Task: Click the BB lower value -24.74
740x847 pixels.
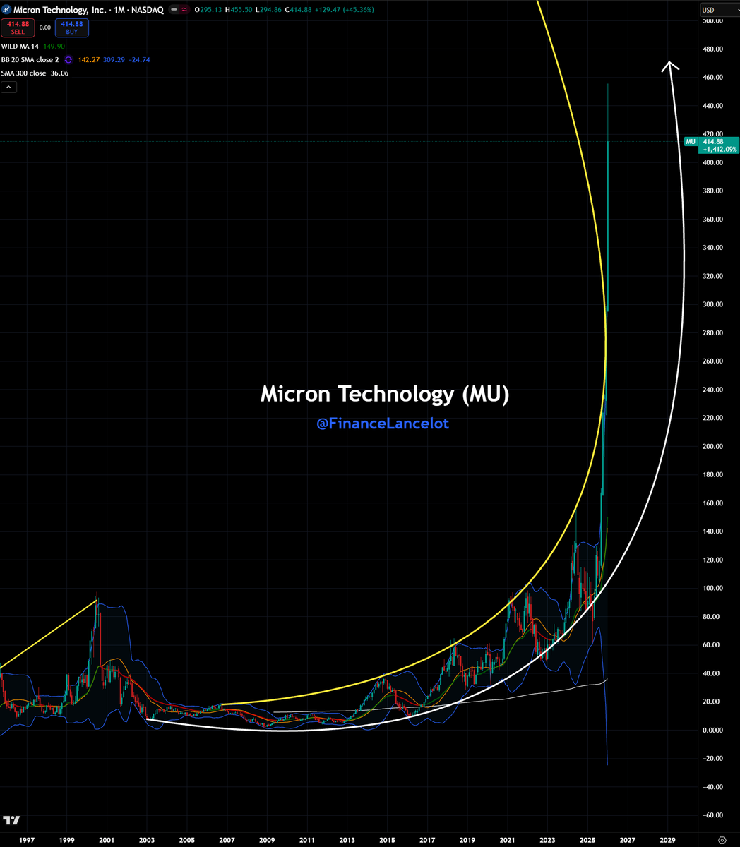Action: point(138,60)
